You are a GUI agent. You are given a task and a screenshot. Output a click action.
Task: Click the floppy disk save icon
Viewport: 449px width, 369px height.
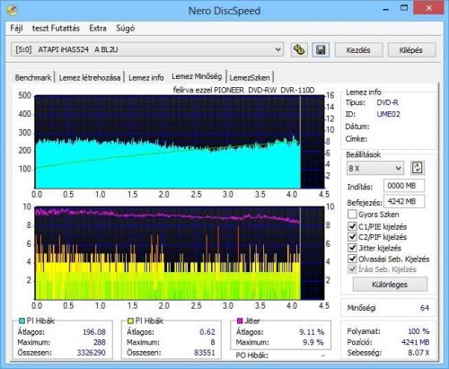pos(321,49)
